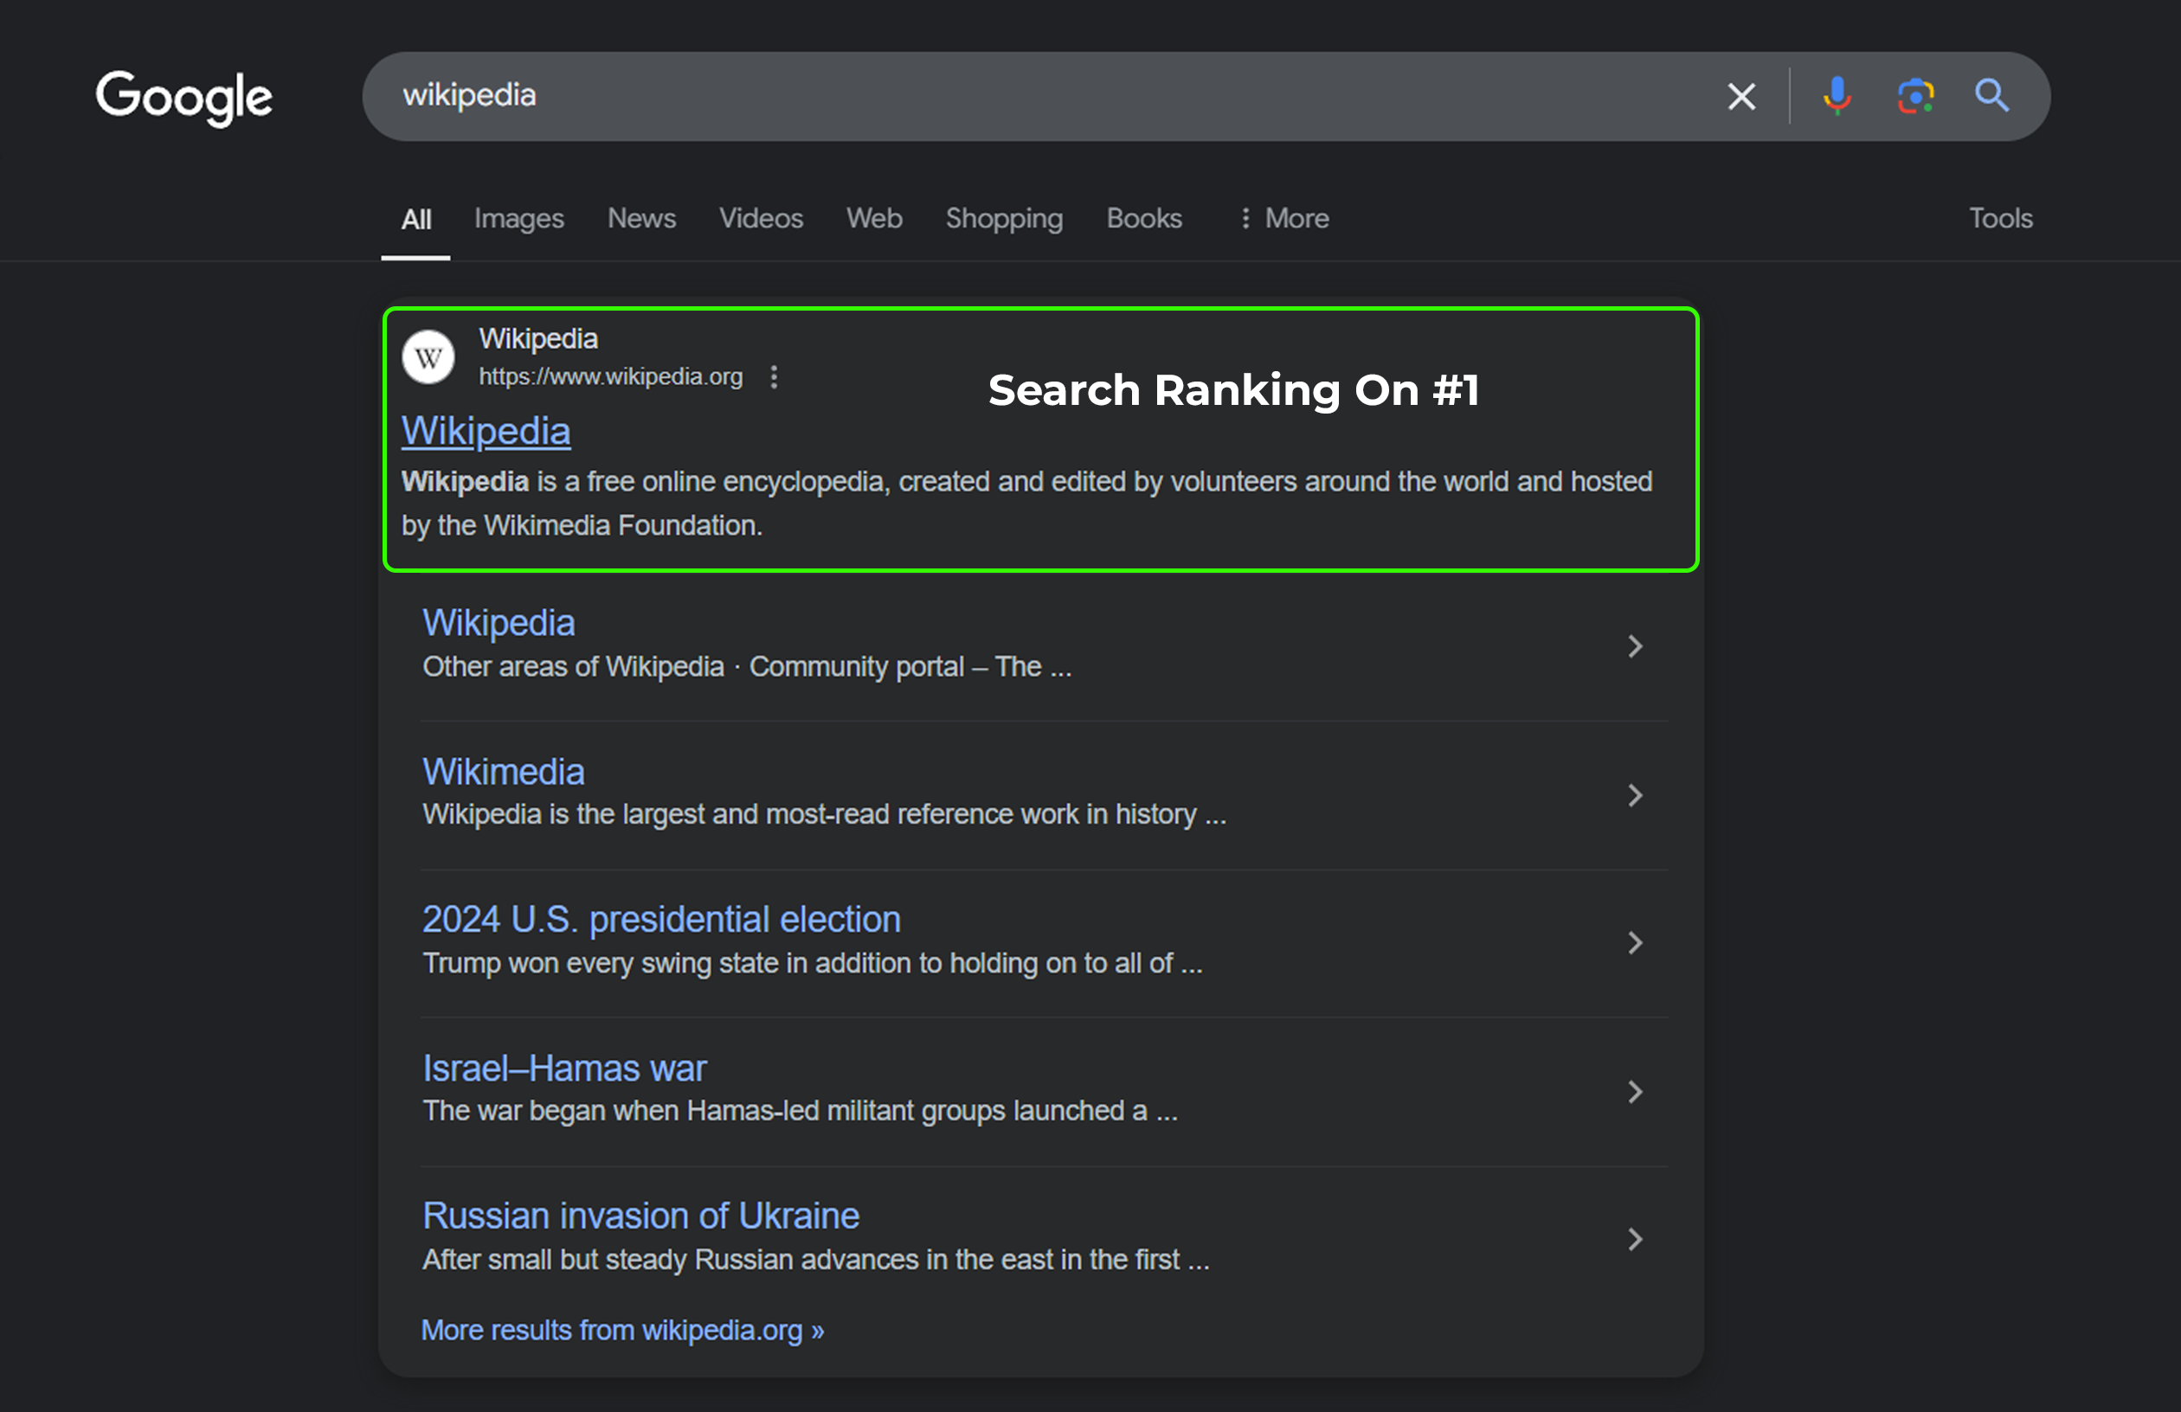
Task: Expand chevron on Israel–Hamas war row
Action: [1635, 1091]
